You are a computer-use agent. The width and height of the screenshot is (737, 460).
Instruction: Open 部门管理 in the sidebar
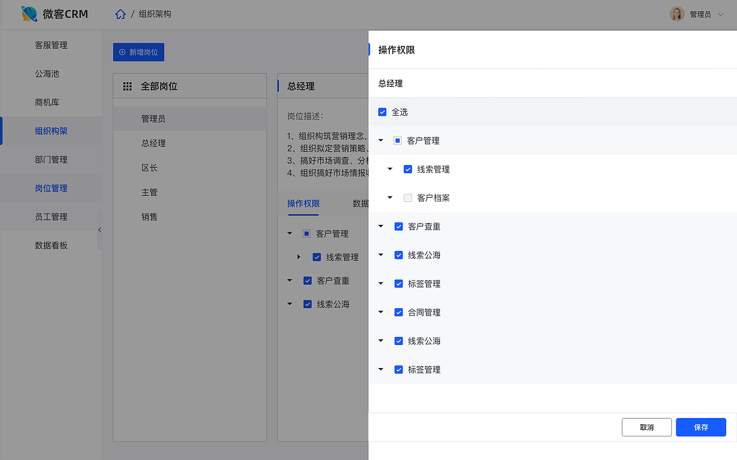pyautogui.click(x=51, y=159)
